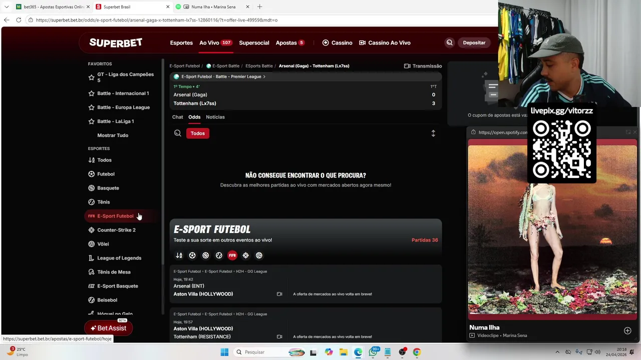641x360 pixels.
Task: Add Numa Ilha with plus icon
Action: [x=627, y=331]
